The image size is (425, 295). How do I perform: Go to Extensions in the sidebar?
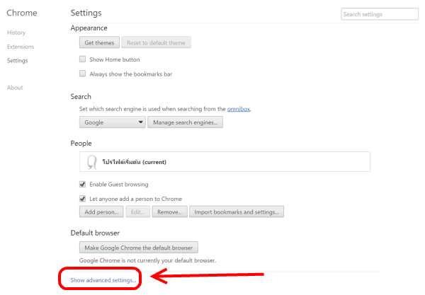pyautogui.click(x=21, y=47)
